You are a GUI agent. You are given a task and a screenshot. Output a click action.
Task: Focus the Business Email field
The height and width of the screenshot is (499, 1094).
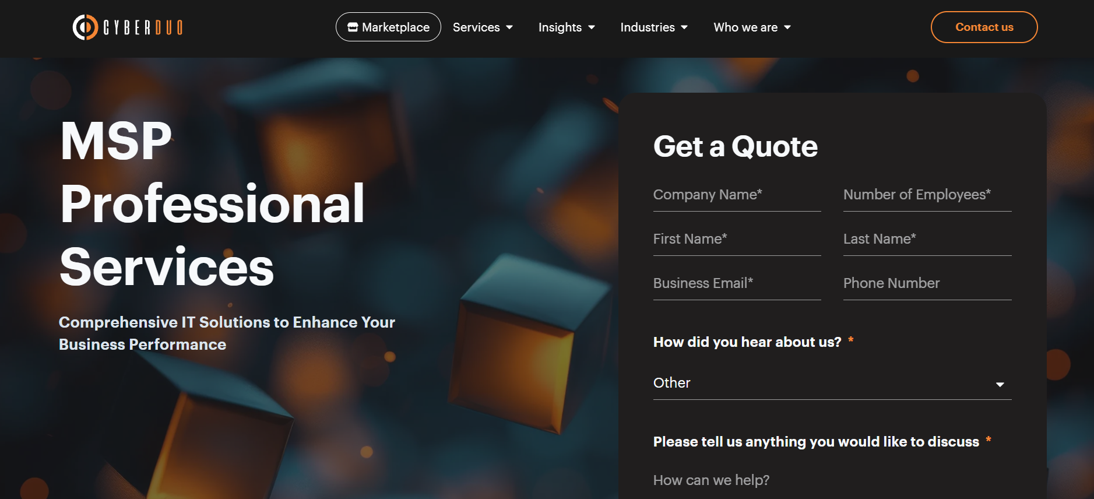tap(737, 284)
